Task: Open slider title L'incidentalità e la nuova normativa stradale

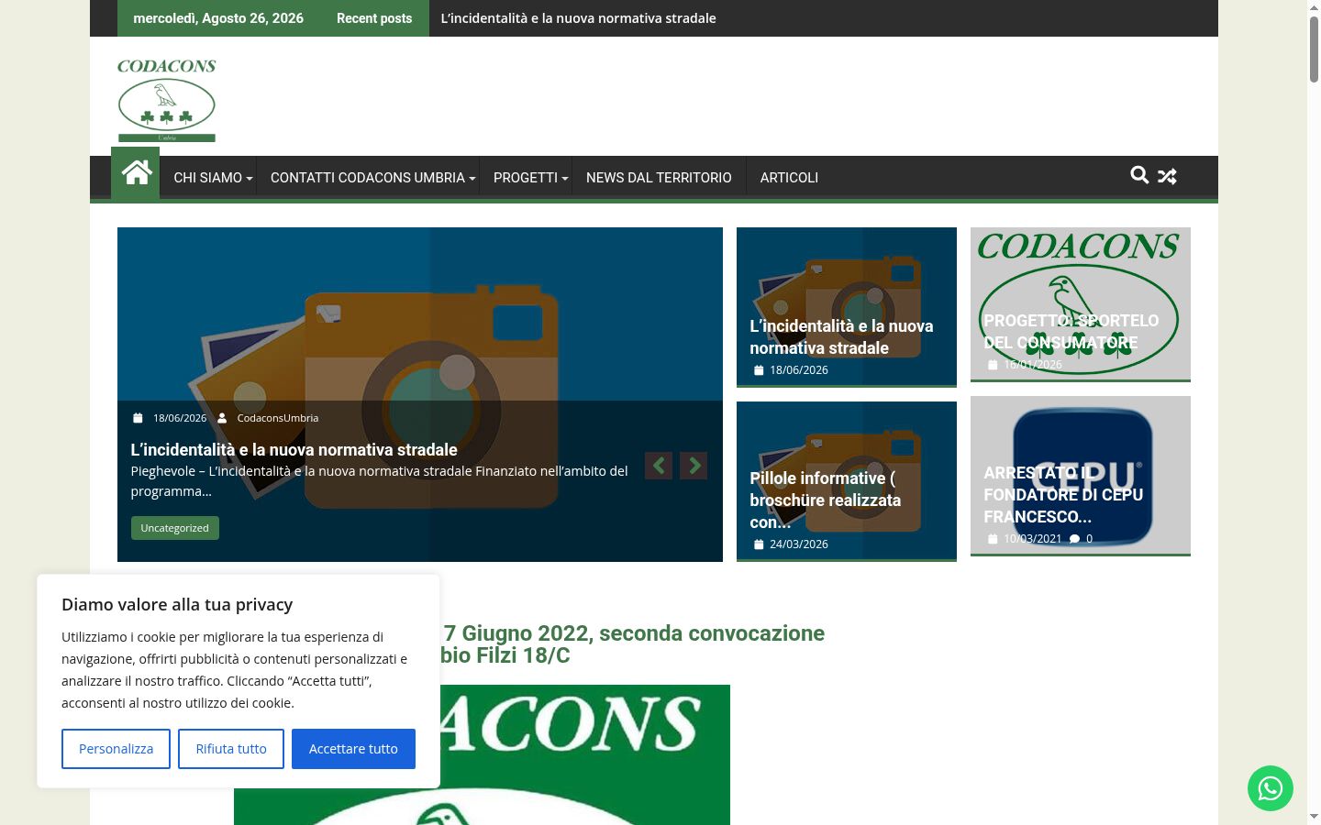Action: tap(294, 450)
